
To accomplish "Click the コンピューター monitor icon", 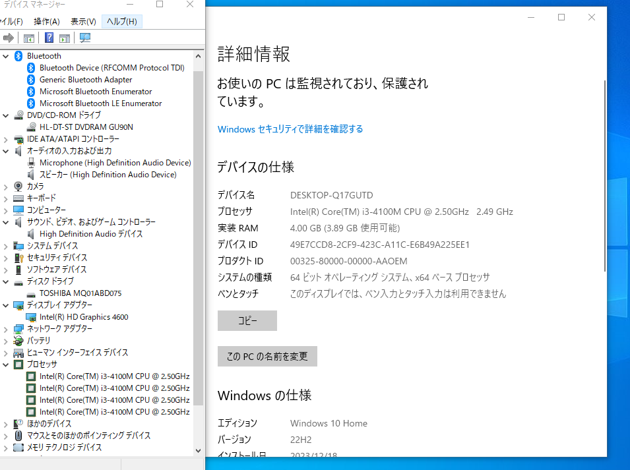I will click(18, 210).
